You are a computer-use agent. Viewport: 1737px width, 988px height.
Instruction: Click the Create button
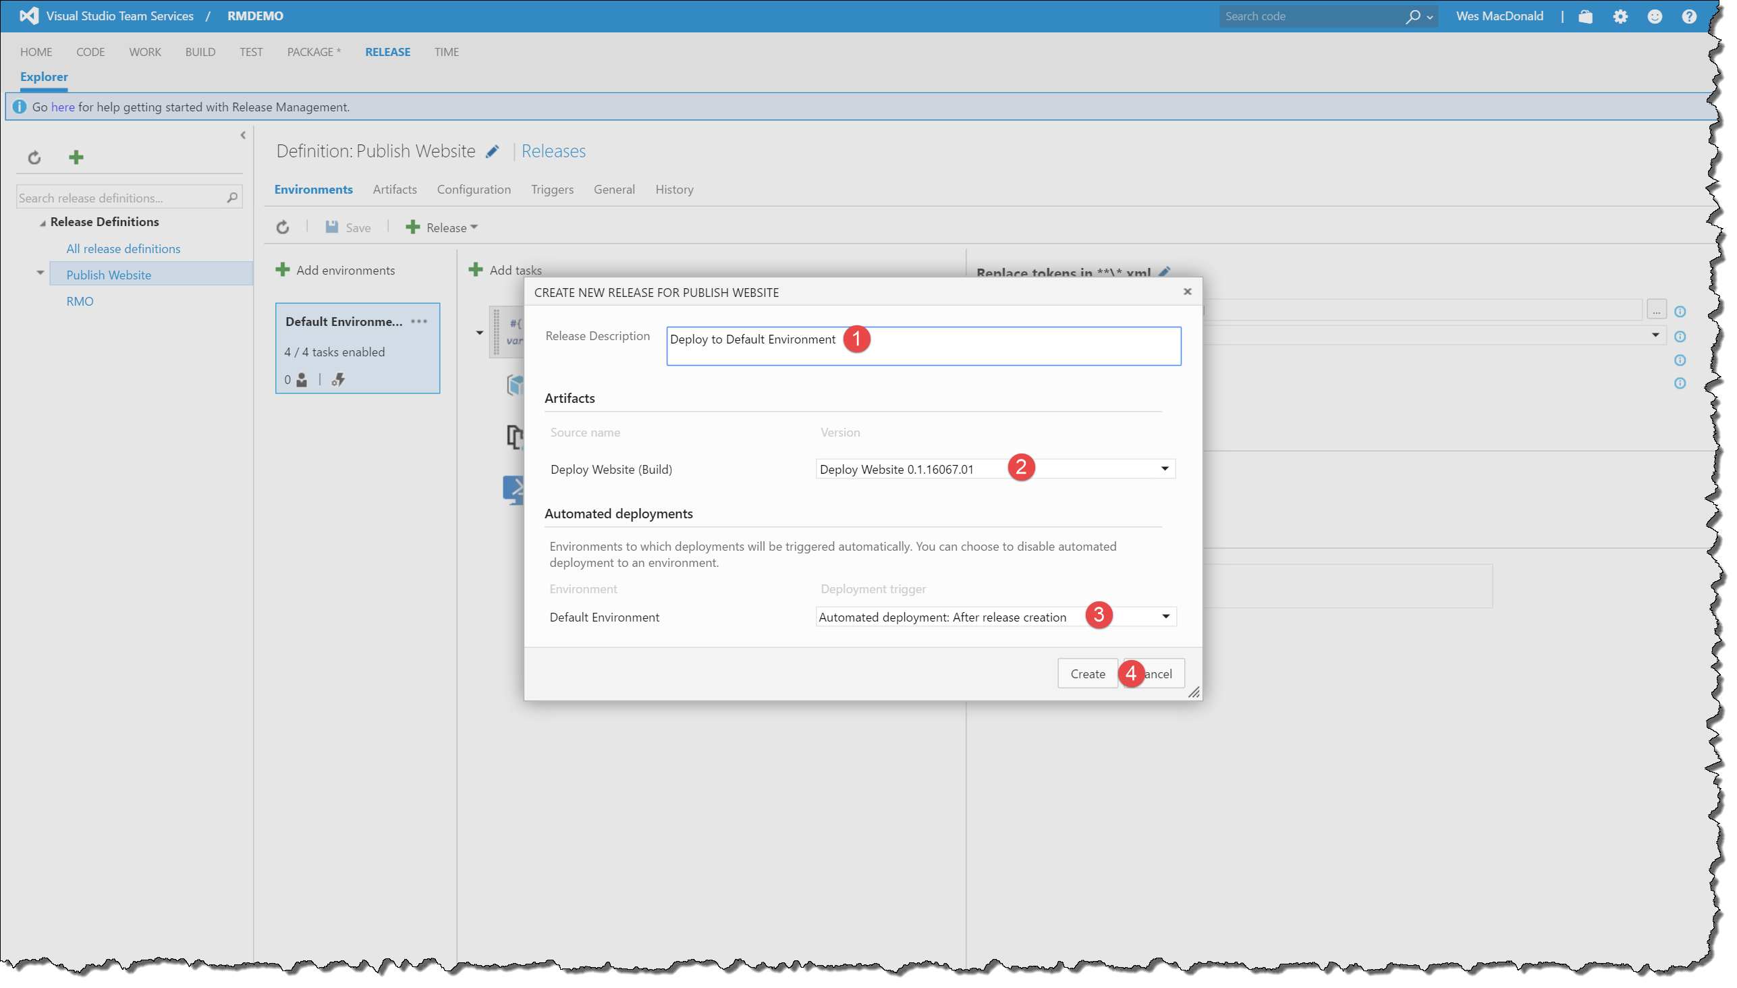tap(1087, 673)
